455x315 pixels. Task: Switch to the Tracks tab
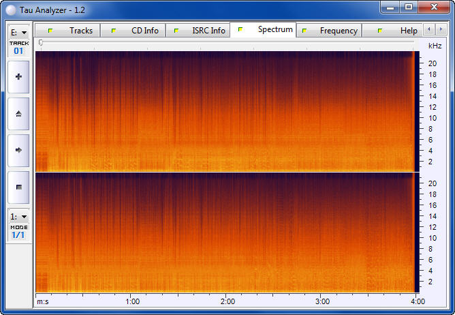(72, 31)
